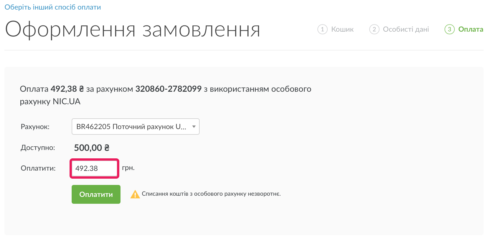Focus the payment amount field with 492.38
491x242 pixels.
94,169
